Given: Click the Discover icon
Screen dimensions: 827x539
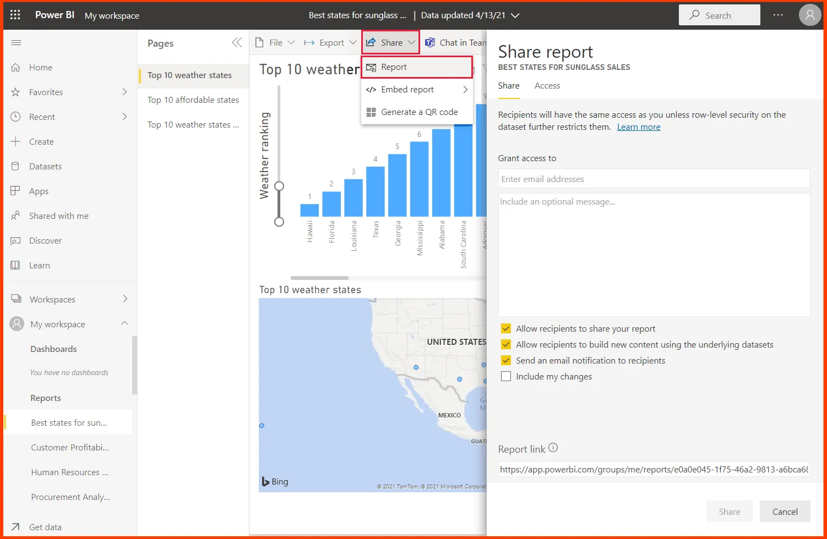Looking at the screenshot, I should 16,240.
